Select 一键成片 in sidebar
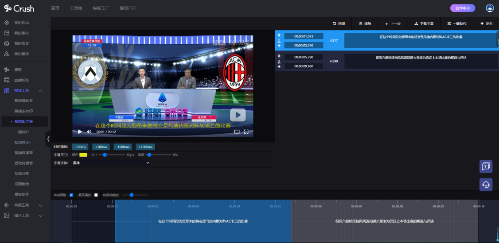This screenshot has height=243, width=499. point(22,132)
